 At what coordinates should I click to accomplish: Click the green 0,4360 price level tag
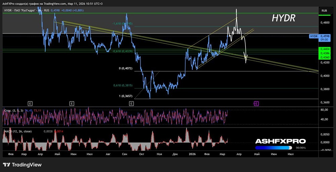(x=324, y=58)
